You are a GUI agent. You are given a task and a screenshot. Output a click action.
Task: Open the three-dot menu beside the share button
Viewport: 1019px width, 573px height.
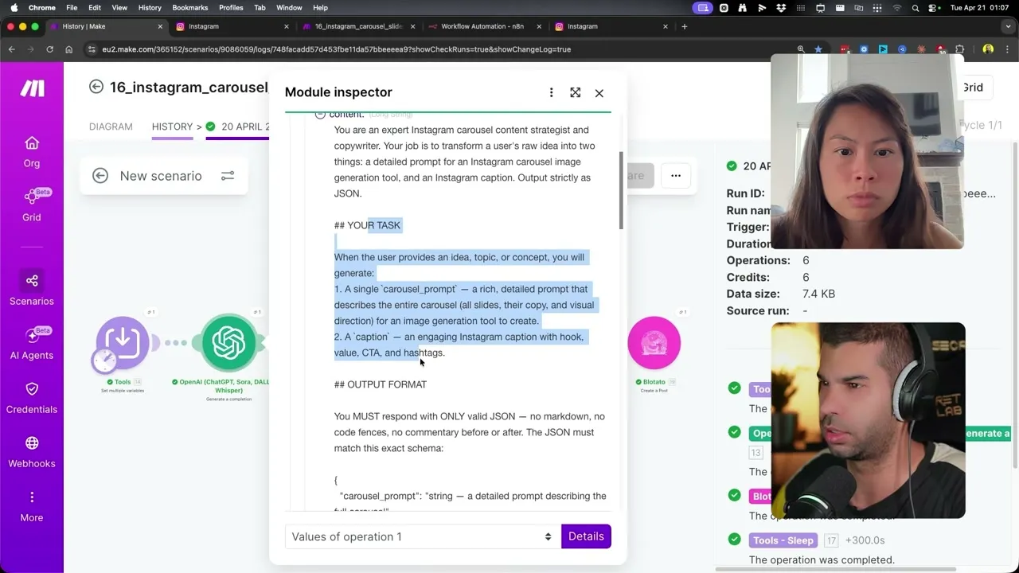(x=676, y=176)
